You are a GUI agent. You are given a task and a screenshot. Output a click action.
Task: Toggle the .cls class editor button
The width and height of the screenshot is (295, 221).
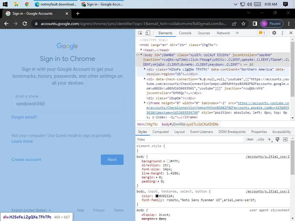260,140
